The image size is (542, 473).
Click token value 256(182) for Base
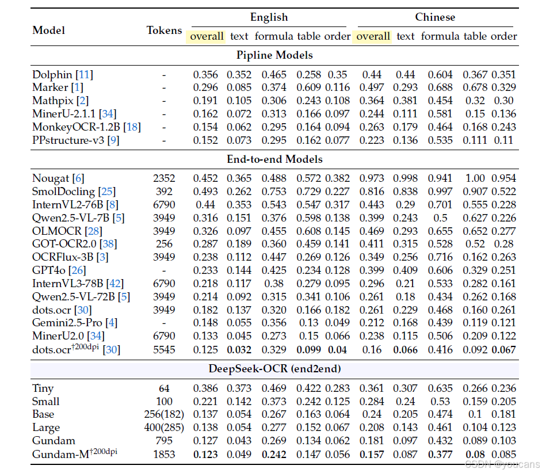point(164,414)
